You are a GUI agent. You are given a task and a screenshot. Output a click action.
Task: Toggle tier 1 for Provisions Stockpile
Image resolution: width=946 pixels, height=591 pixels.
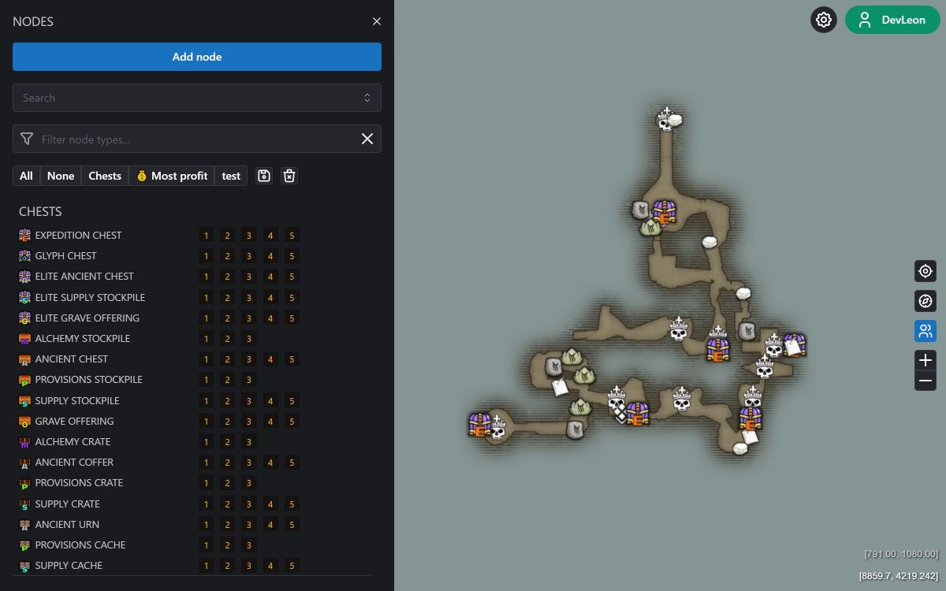click(x=206, y=379)
